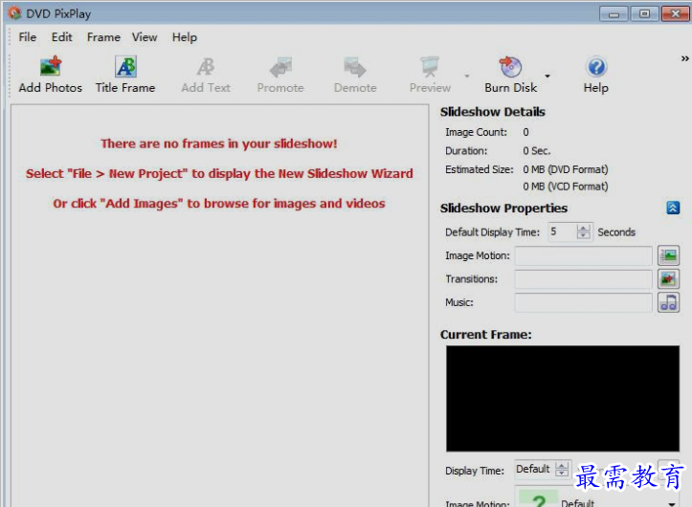Click the Burn Disk icon
The height and width of the screenshot is (507, 692).
point(510,67)
